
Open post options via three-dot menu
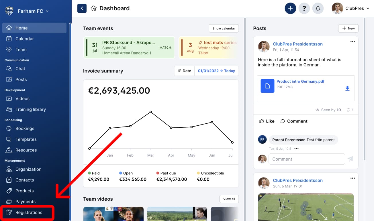pyautogui.click(x=353, y=42)
